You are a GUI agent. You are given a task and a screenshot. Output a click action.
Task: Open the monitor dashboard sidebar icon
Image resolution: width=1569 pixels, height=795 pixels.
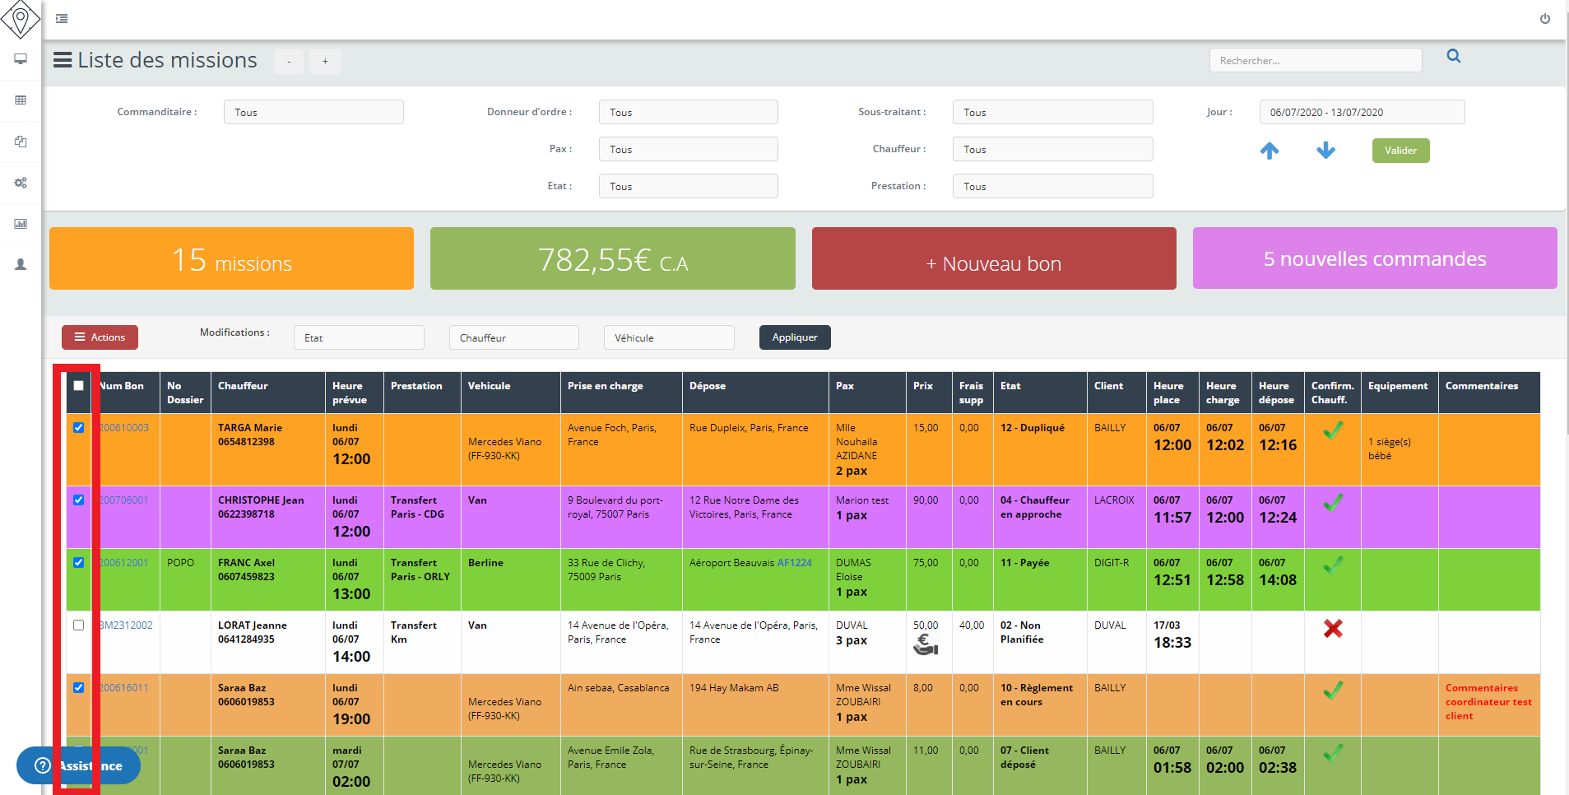(21, 59)
